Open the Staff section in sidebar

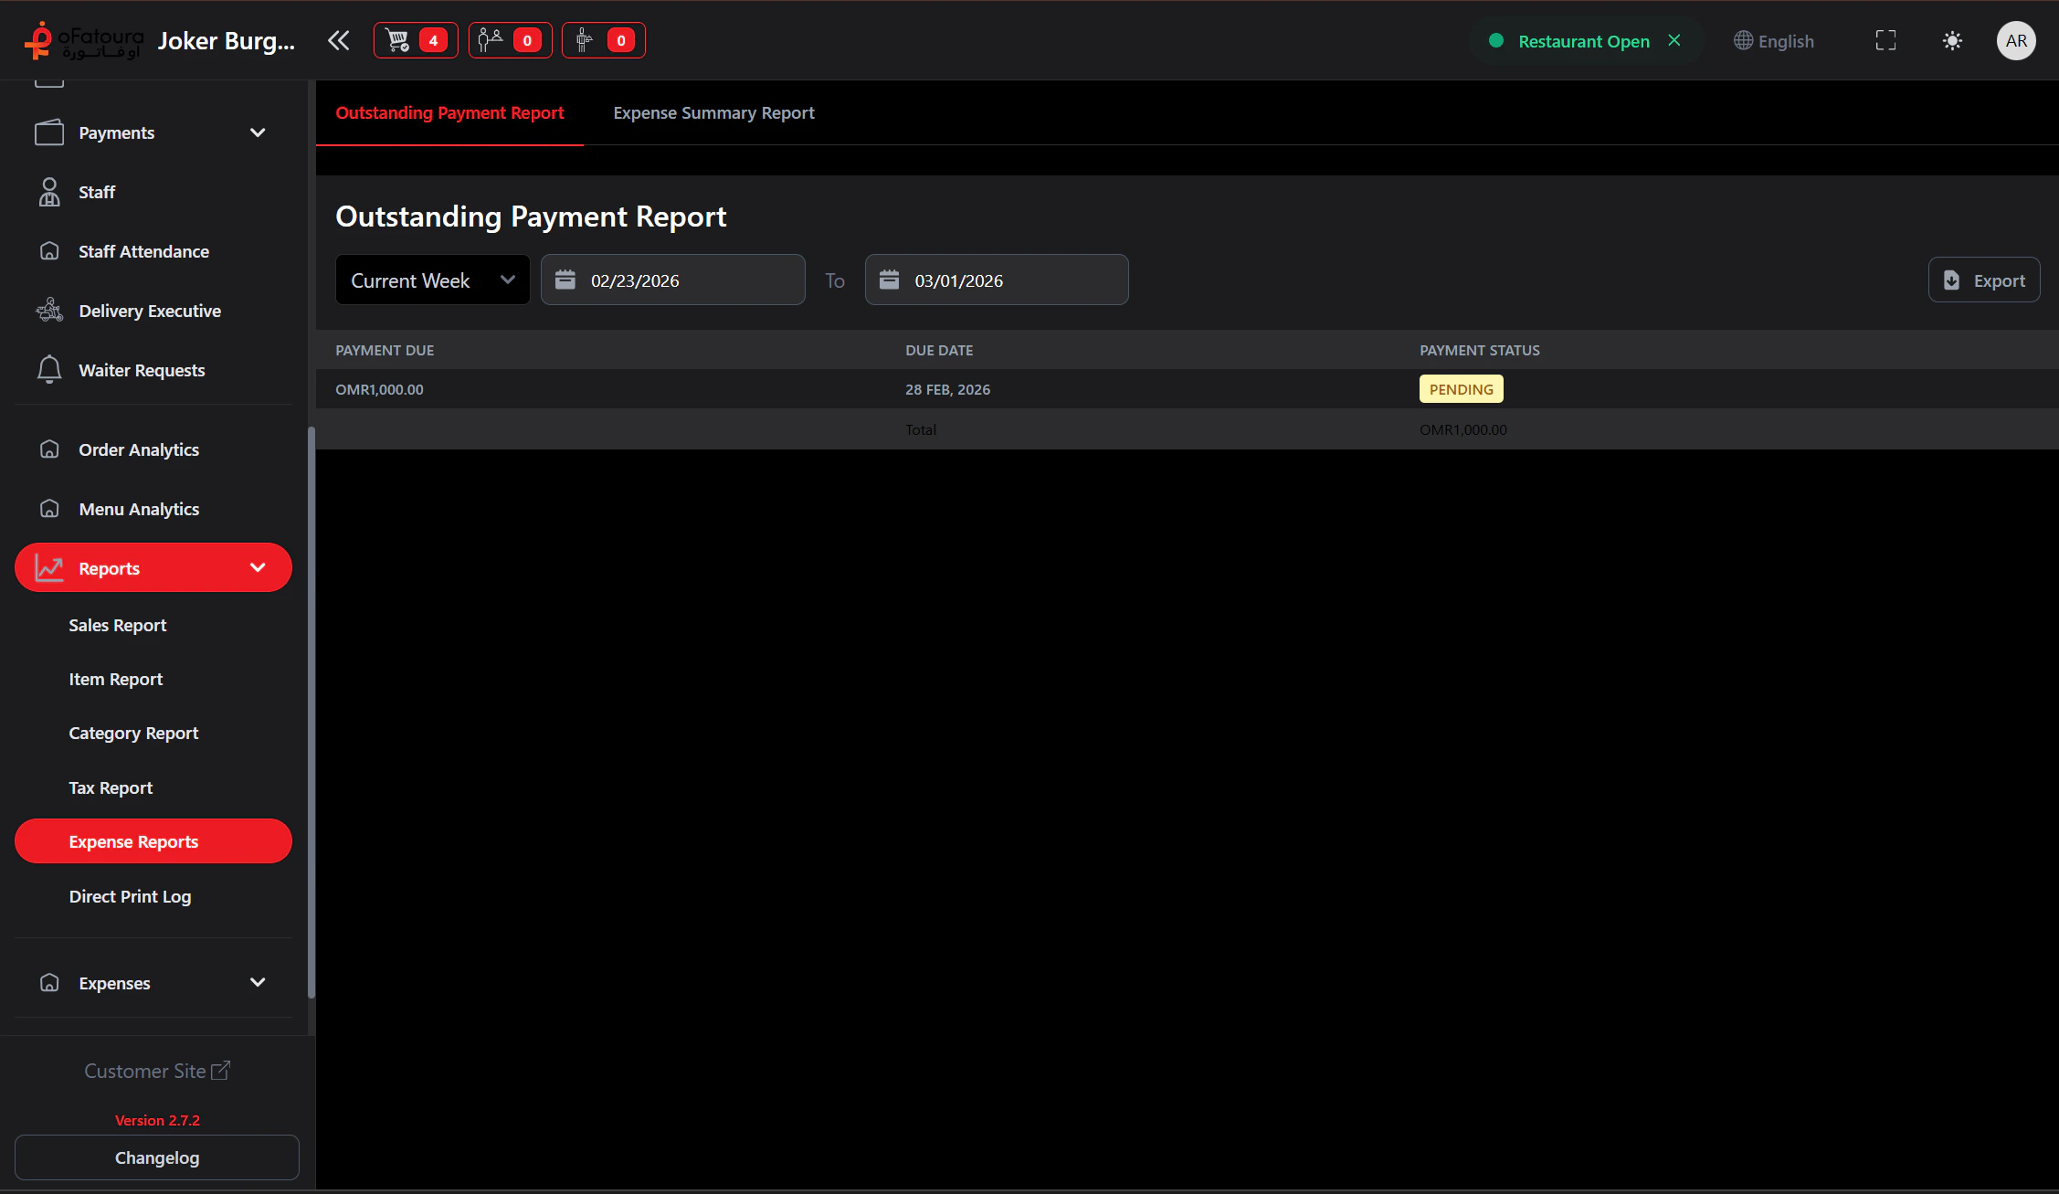(x=96, y=192)
